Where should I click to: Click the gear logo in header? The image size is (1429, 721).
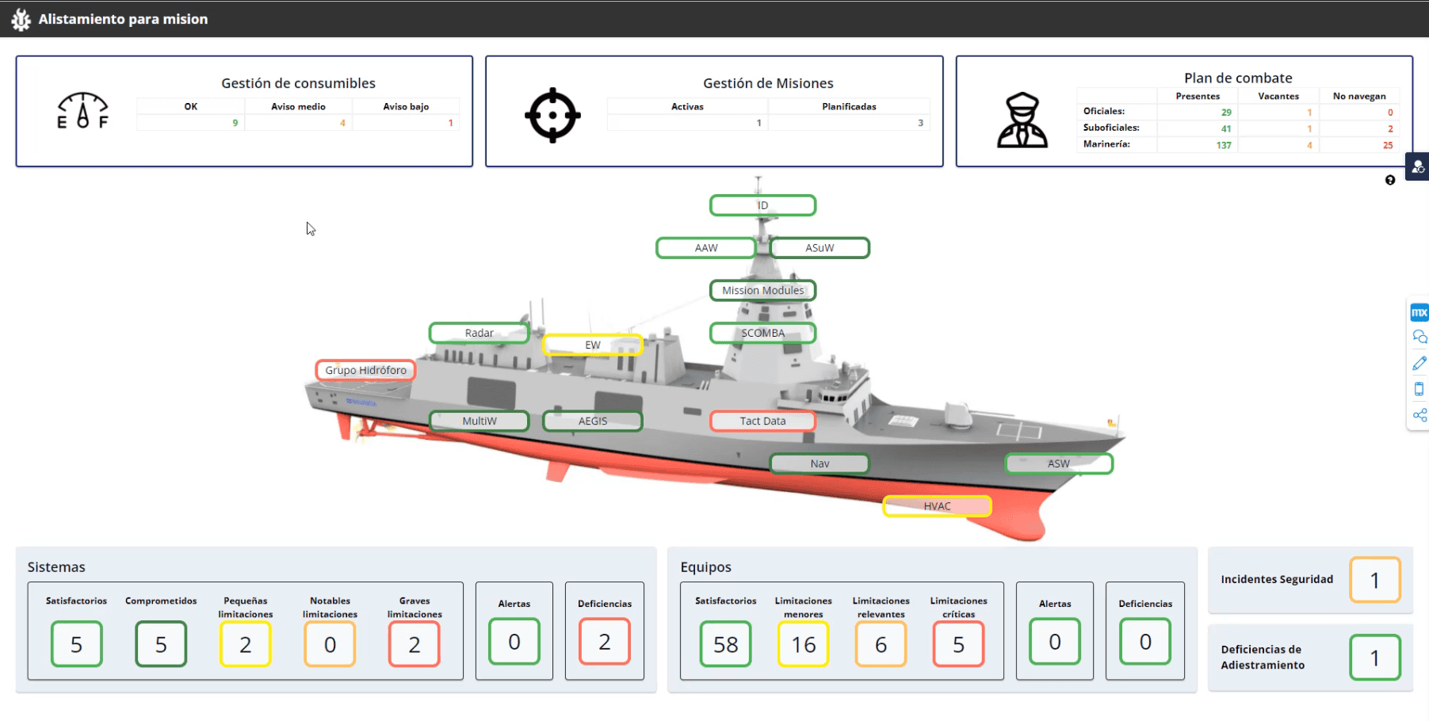pos(21,19)
